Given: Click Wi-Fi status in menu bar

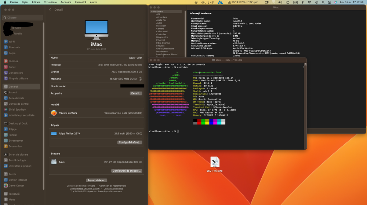Looking at the screenshot, I should (309, 2).
